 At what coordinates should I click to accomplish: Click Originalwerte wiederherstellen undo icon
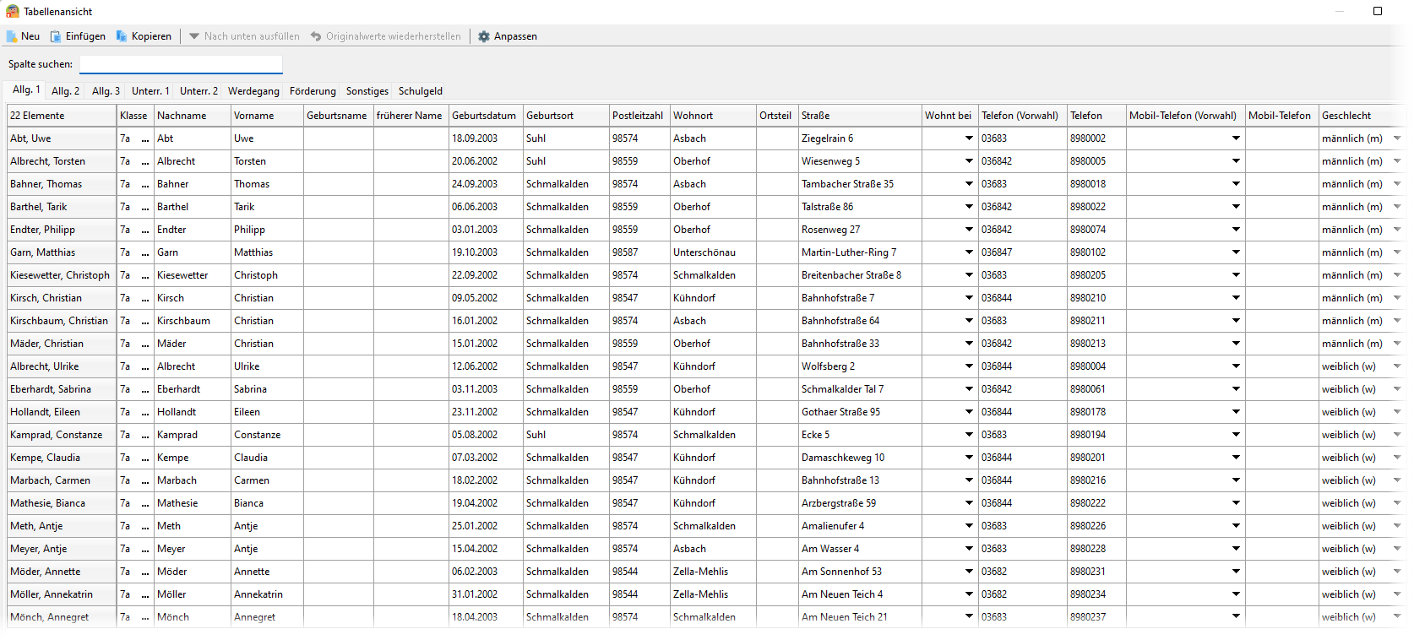316,36
